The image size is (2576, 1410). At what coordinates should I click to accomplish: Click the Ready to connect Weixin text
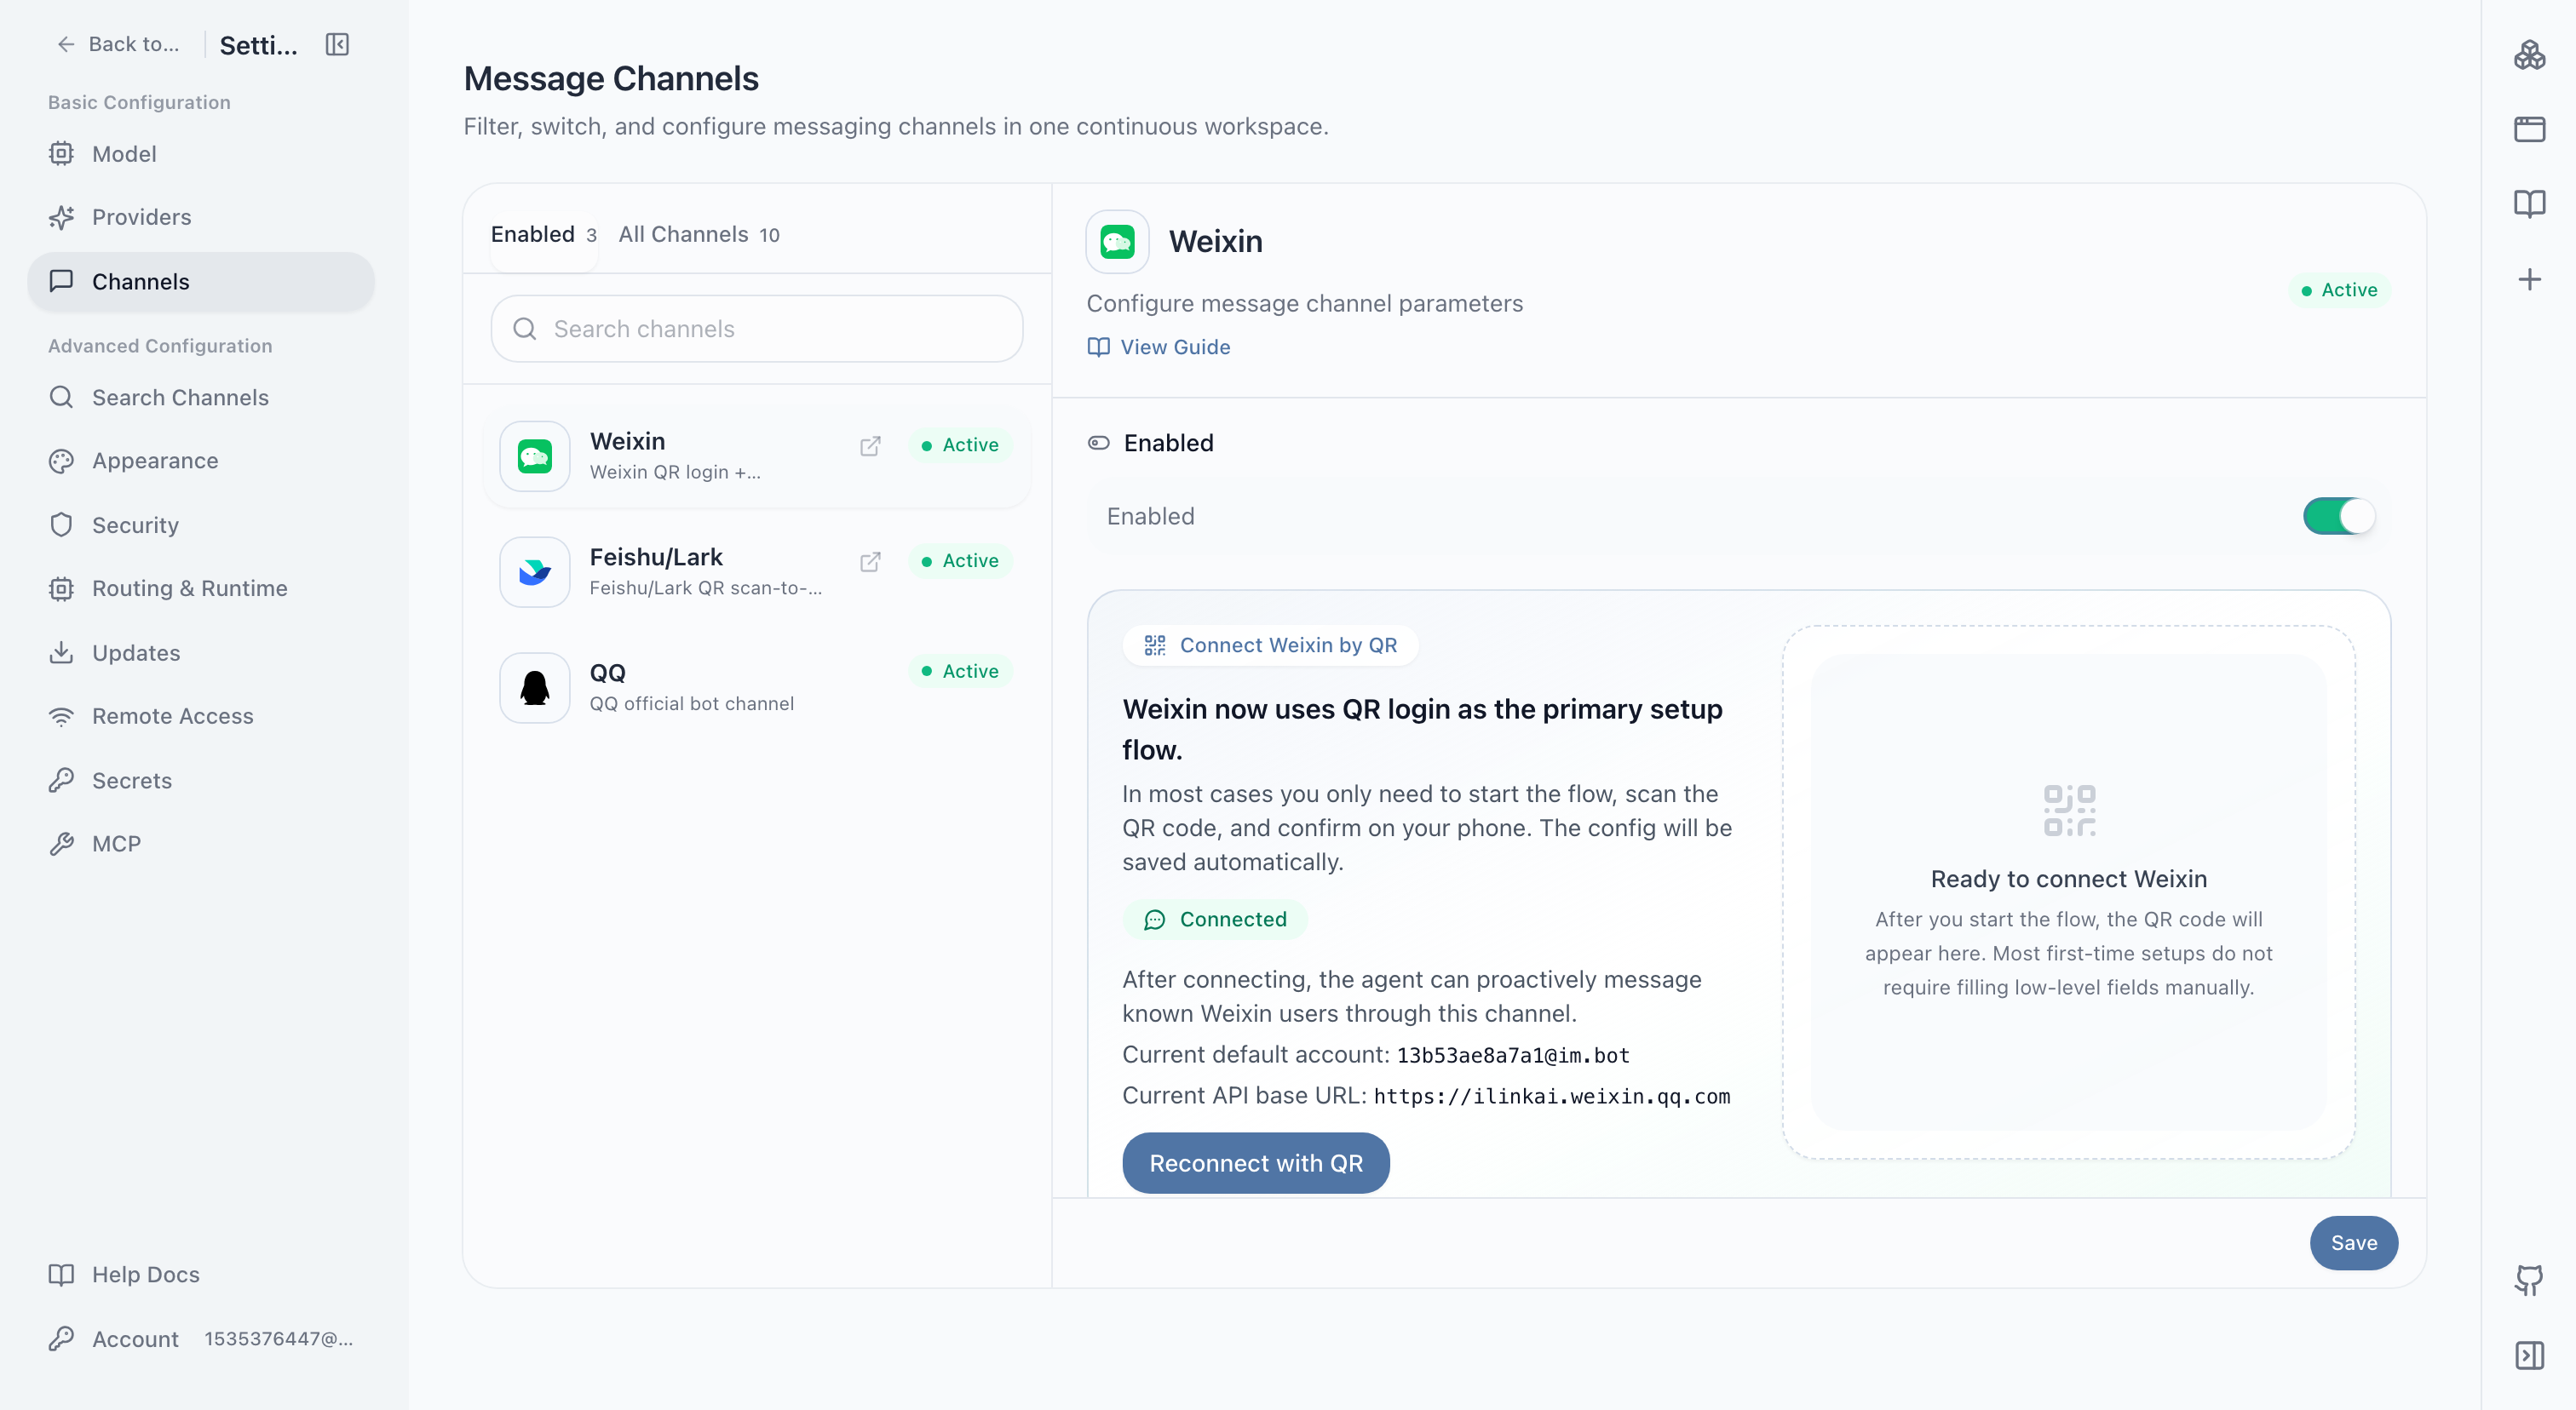pyautogui.click(x=2068, y=879)
